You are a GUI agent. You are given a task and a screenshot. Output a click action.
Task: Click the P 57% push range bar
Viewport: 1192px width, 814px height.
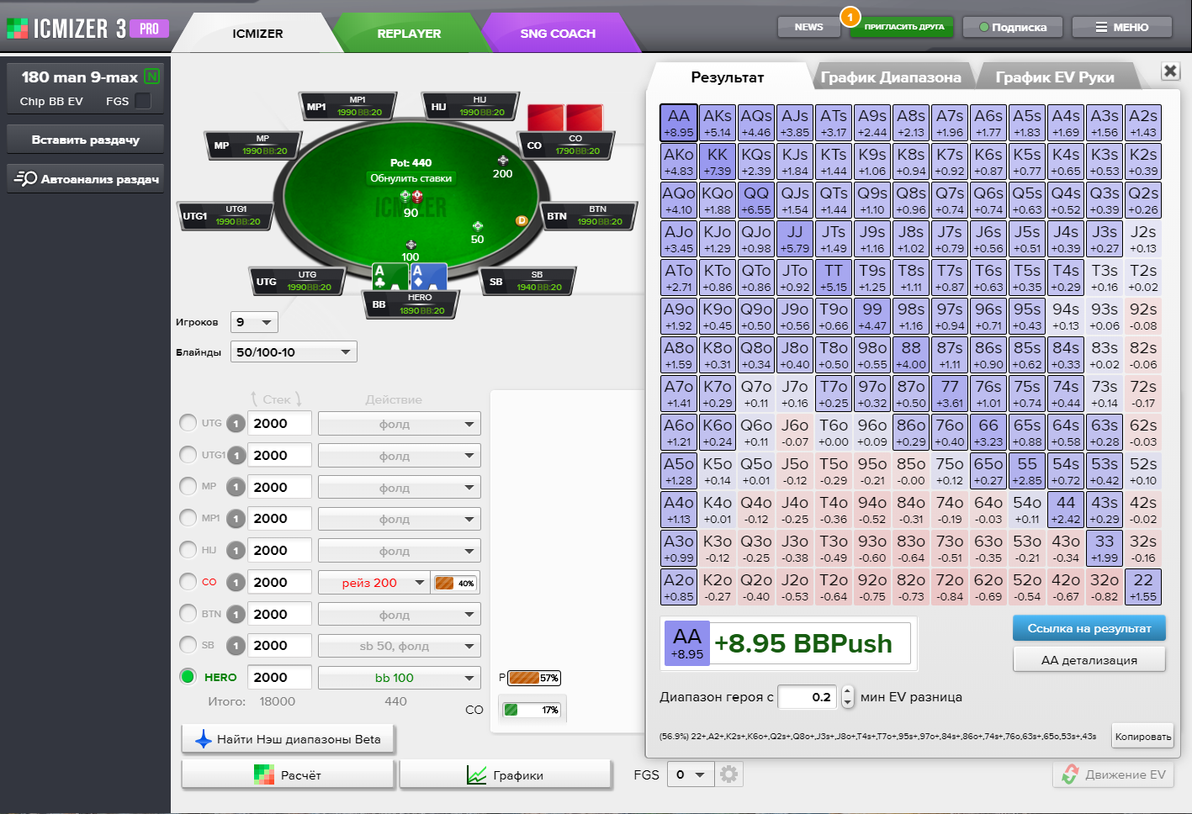pos(534,678)
